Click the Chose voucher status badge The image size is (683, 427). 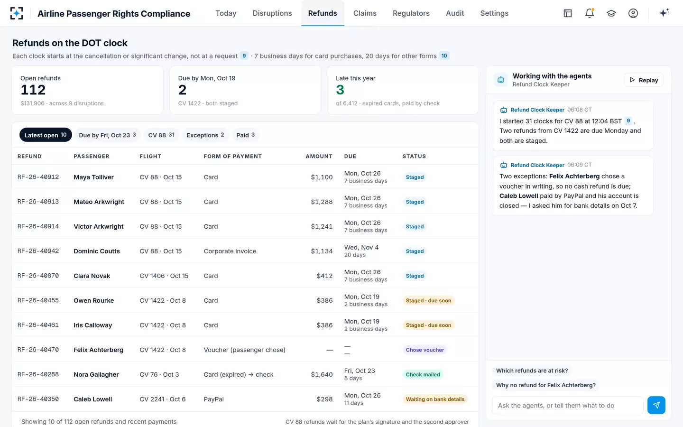tap(425, 350)
